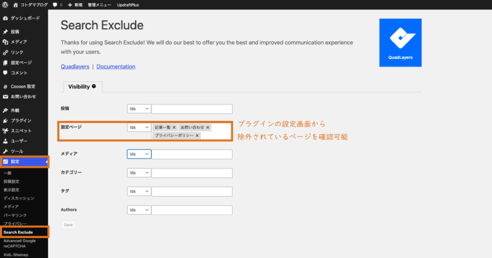Open the 投稿 Ids dropdown
Viewport: 492px width, 258px height.
click(x=139, y=109)
